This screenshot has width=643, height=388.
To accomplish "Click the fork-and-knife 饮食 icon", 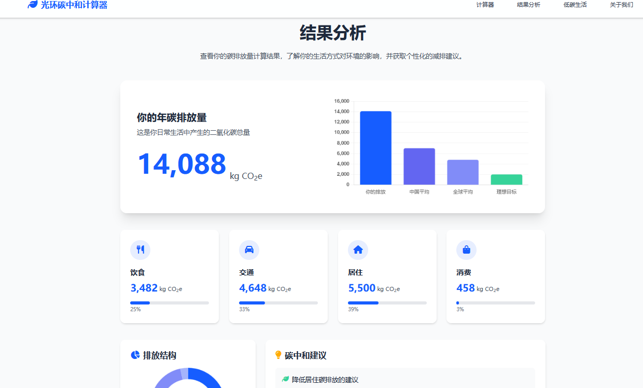I will coord(140,250).
